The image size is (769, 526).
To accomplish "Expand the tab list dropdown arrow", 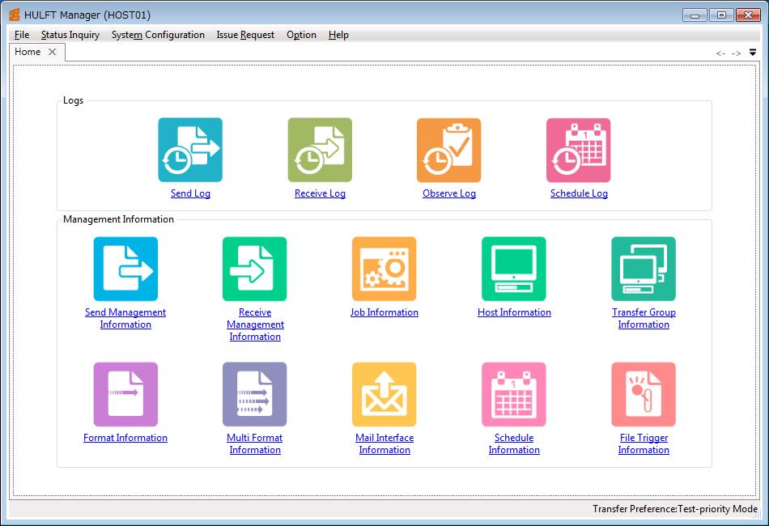I will 753,53.
